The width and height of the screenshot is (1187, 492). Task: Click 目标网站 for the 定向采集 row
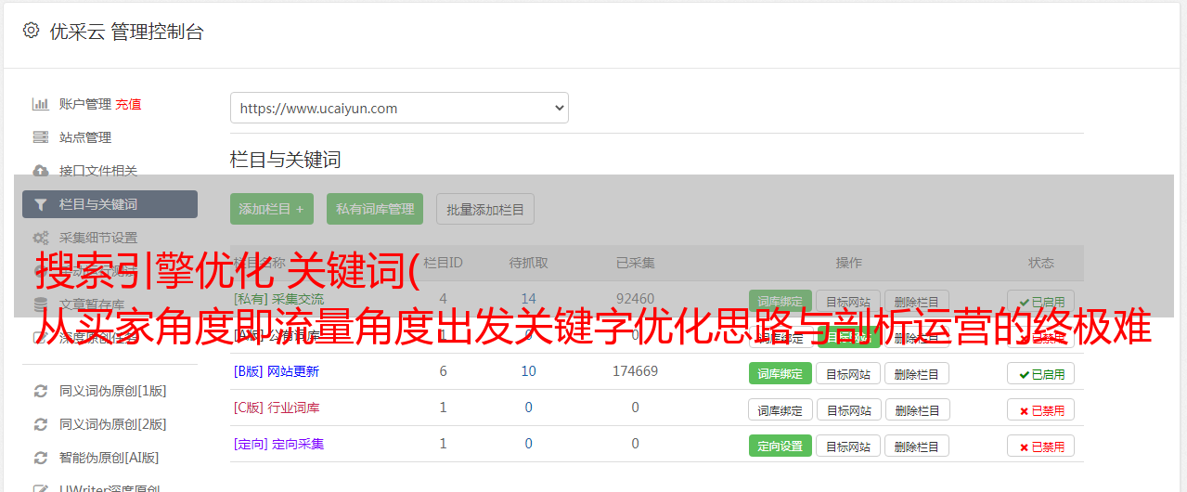pos(848,446)
